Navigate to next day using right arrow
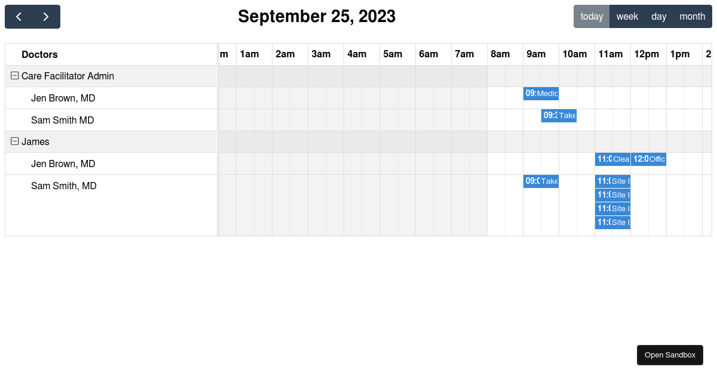Screen dimensions: 717x376 (46, 17)
